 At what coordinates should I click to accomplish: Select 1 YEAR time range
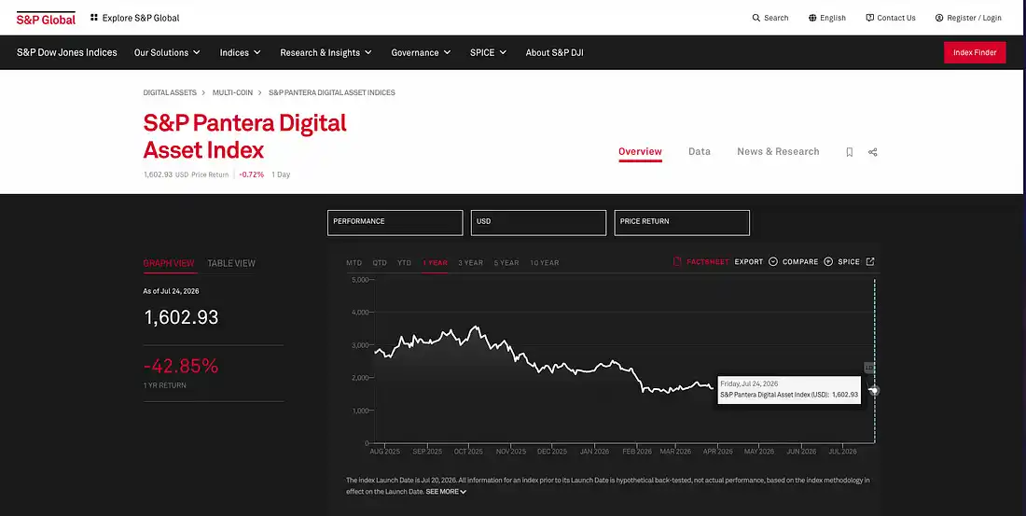[436, 262]
